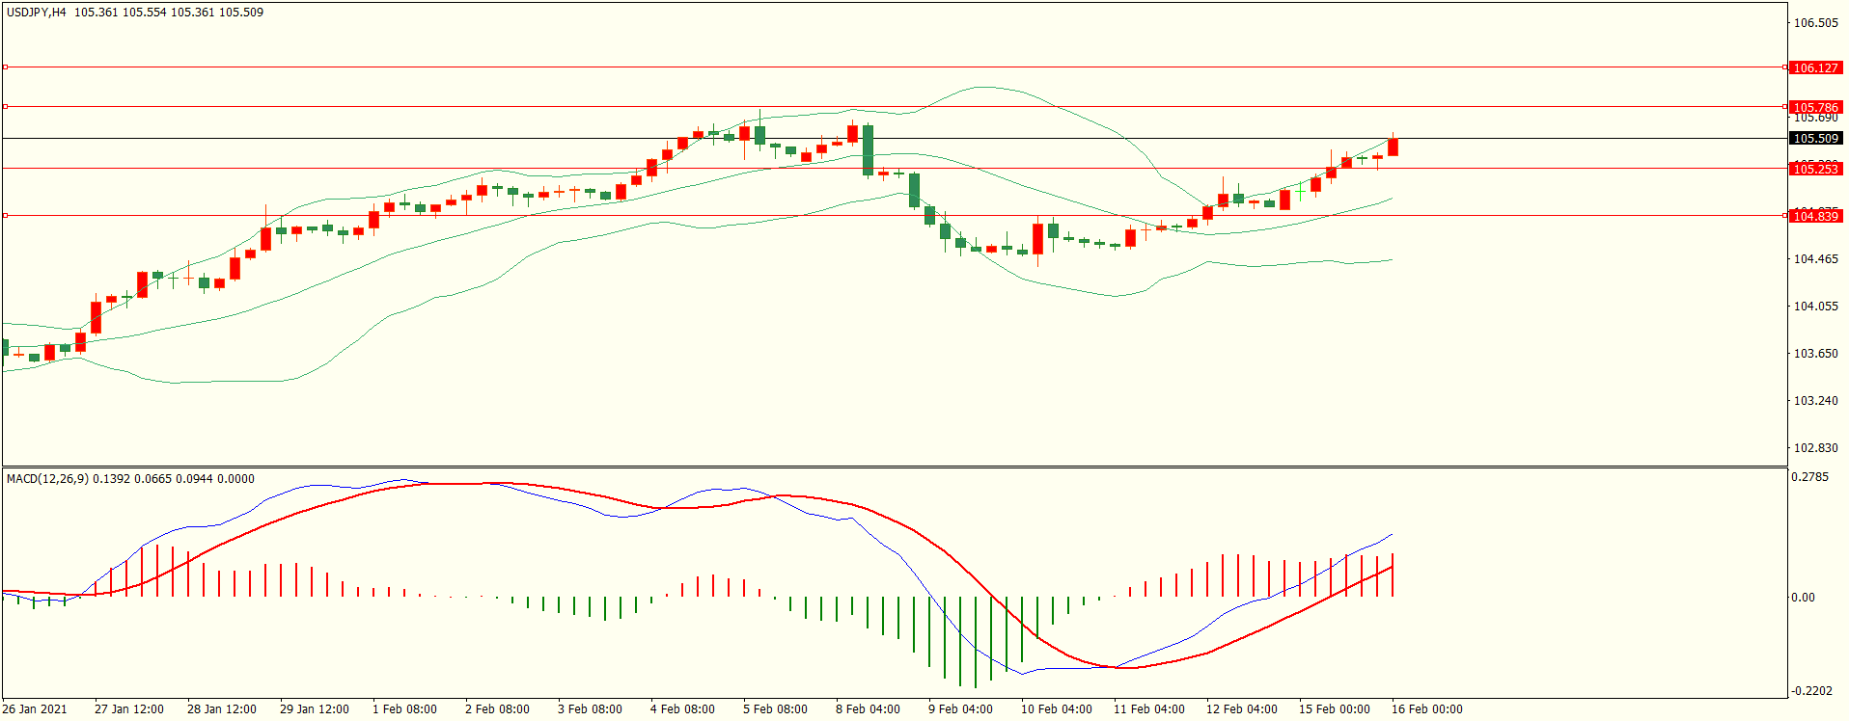The height and width of the screenshot is (721, 1849).
Task: Click the 106.127 price level label
Action: tap(1815, 67)
